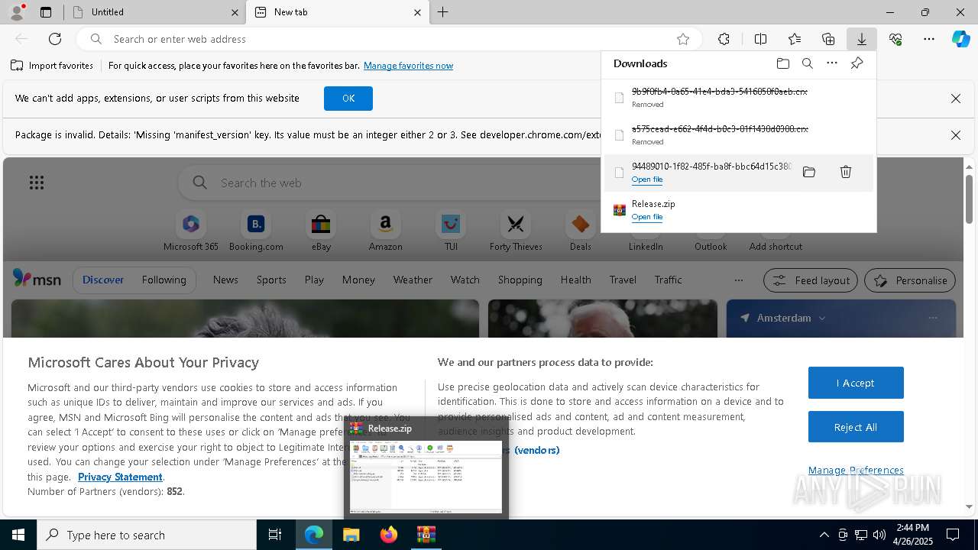
Task: Open the Privacy Statement link
Action: [120, 477]
